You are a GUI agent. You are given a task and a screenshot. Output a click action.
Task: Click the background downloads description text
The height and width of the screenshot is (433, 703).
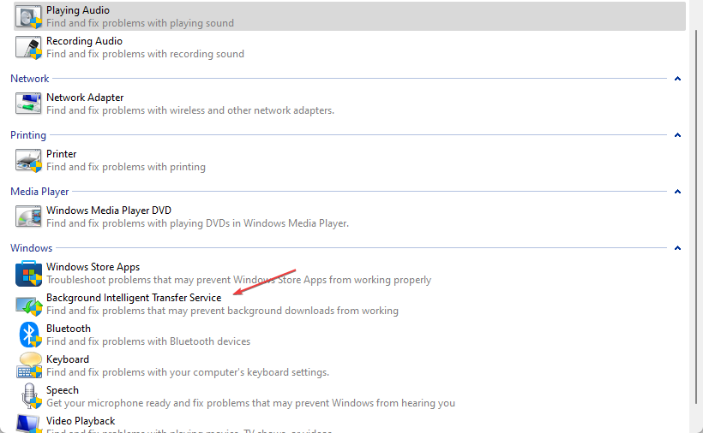click(222, 311)
